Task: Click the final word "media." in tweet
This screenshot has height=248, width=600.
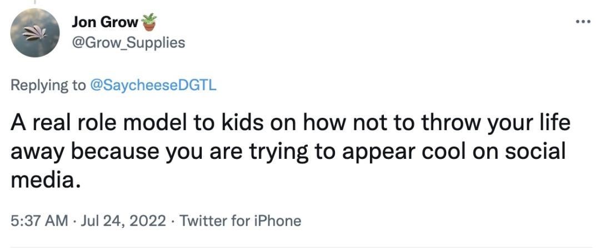Action: click(46, 179)
